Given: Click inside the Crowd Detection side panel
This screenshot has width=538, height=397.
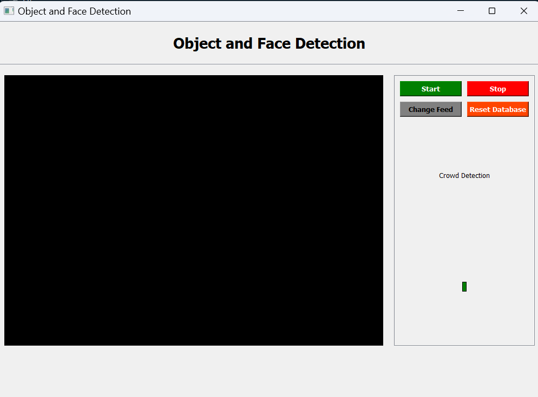Looking at the screenshot, I should pyautogui.click(x=464, y=233).
